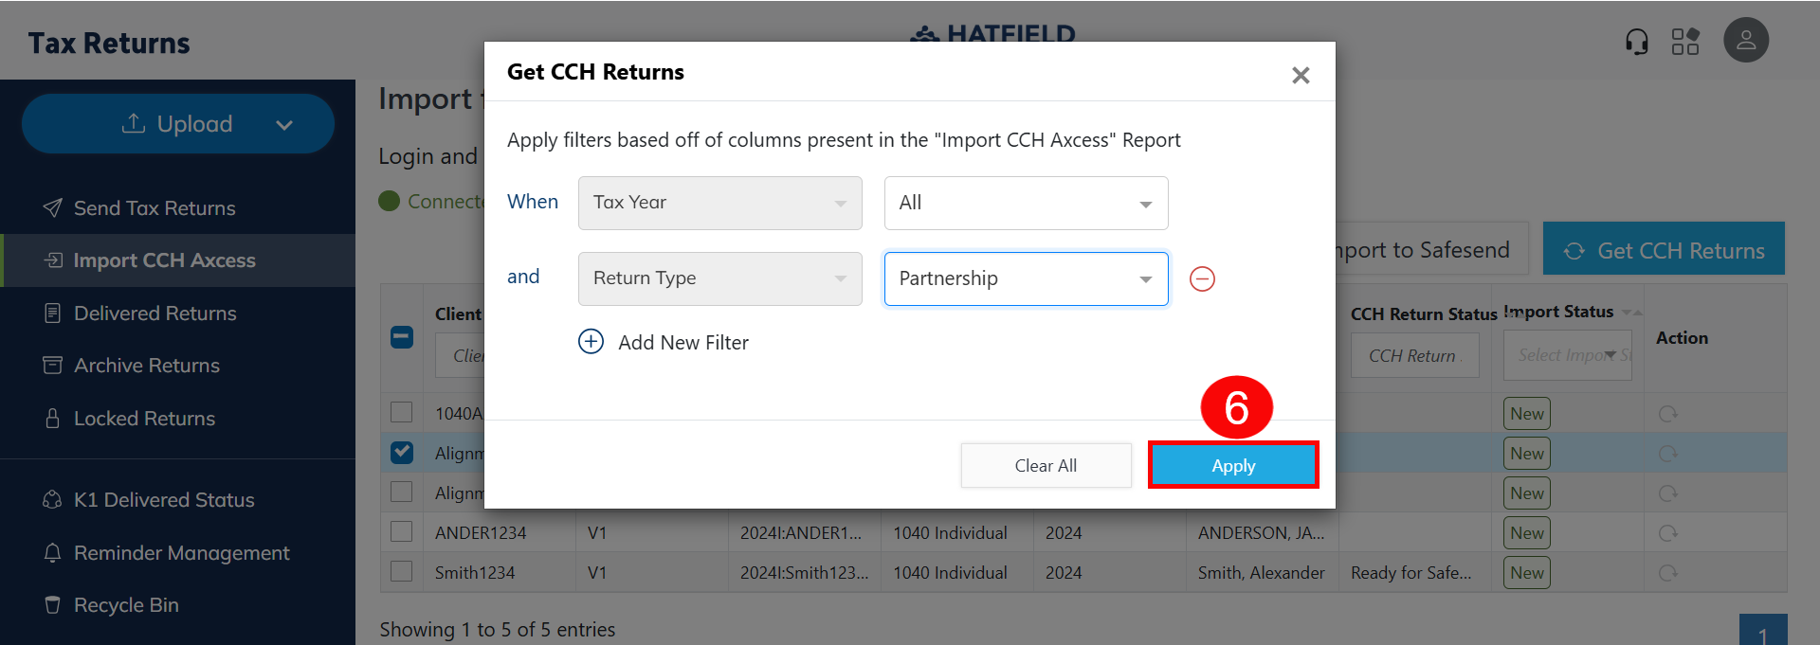This screenshot has width=1820, height=645.
Task: Open the user profile avatar
Action: (x=1745, y=41)
